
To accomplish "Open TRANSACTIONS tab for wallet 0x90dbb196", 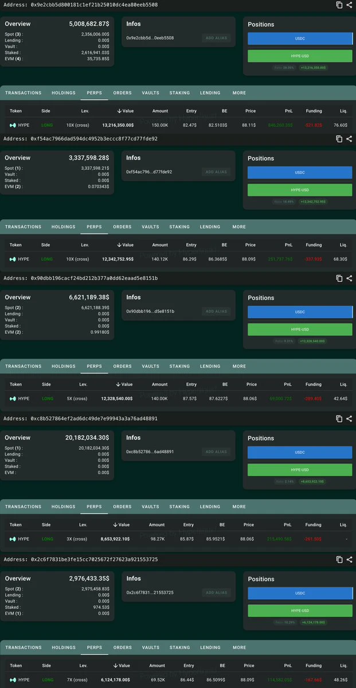I will pyautogui.click(x=24, y=366).
